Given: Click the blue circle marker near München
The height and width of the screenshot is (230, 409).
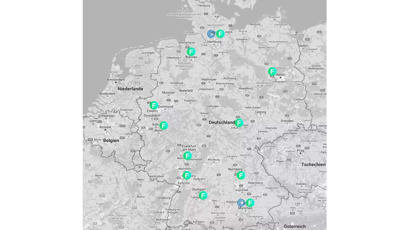Looking at the screenshot, I should 241,203.
